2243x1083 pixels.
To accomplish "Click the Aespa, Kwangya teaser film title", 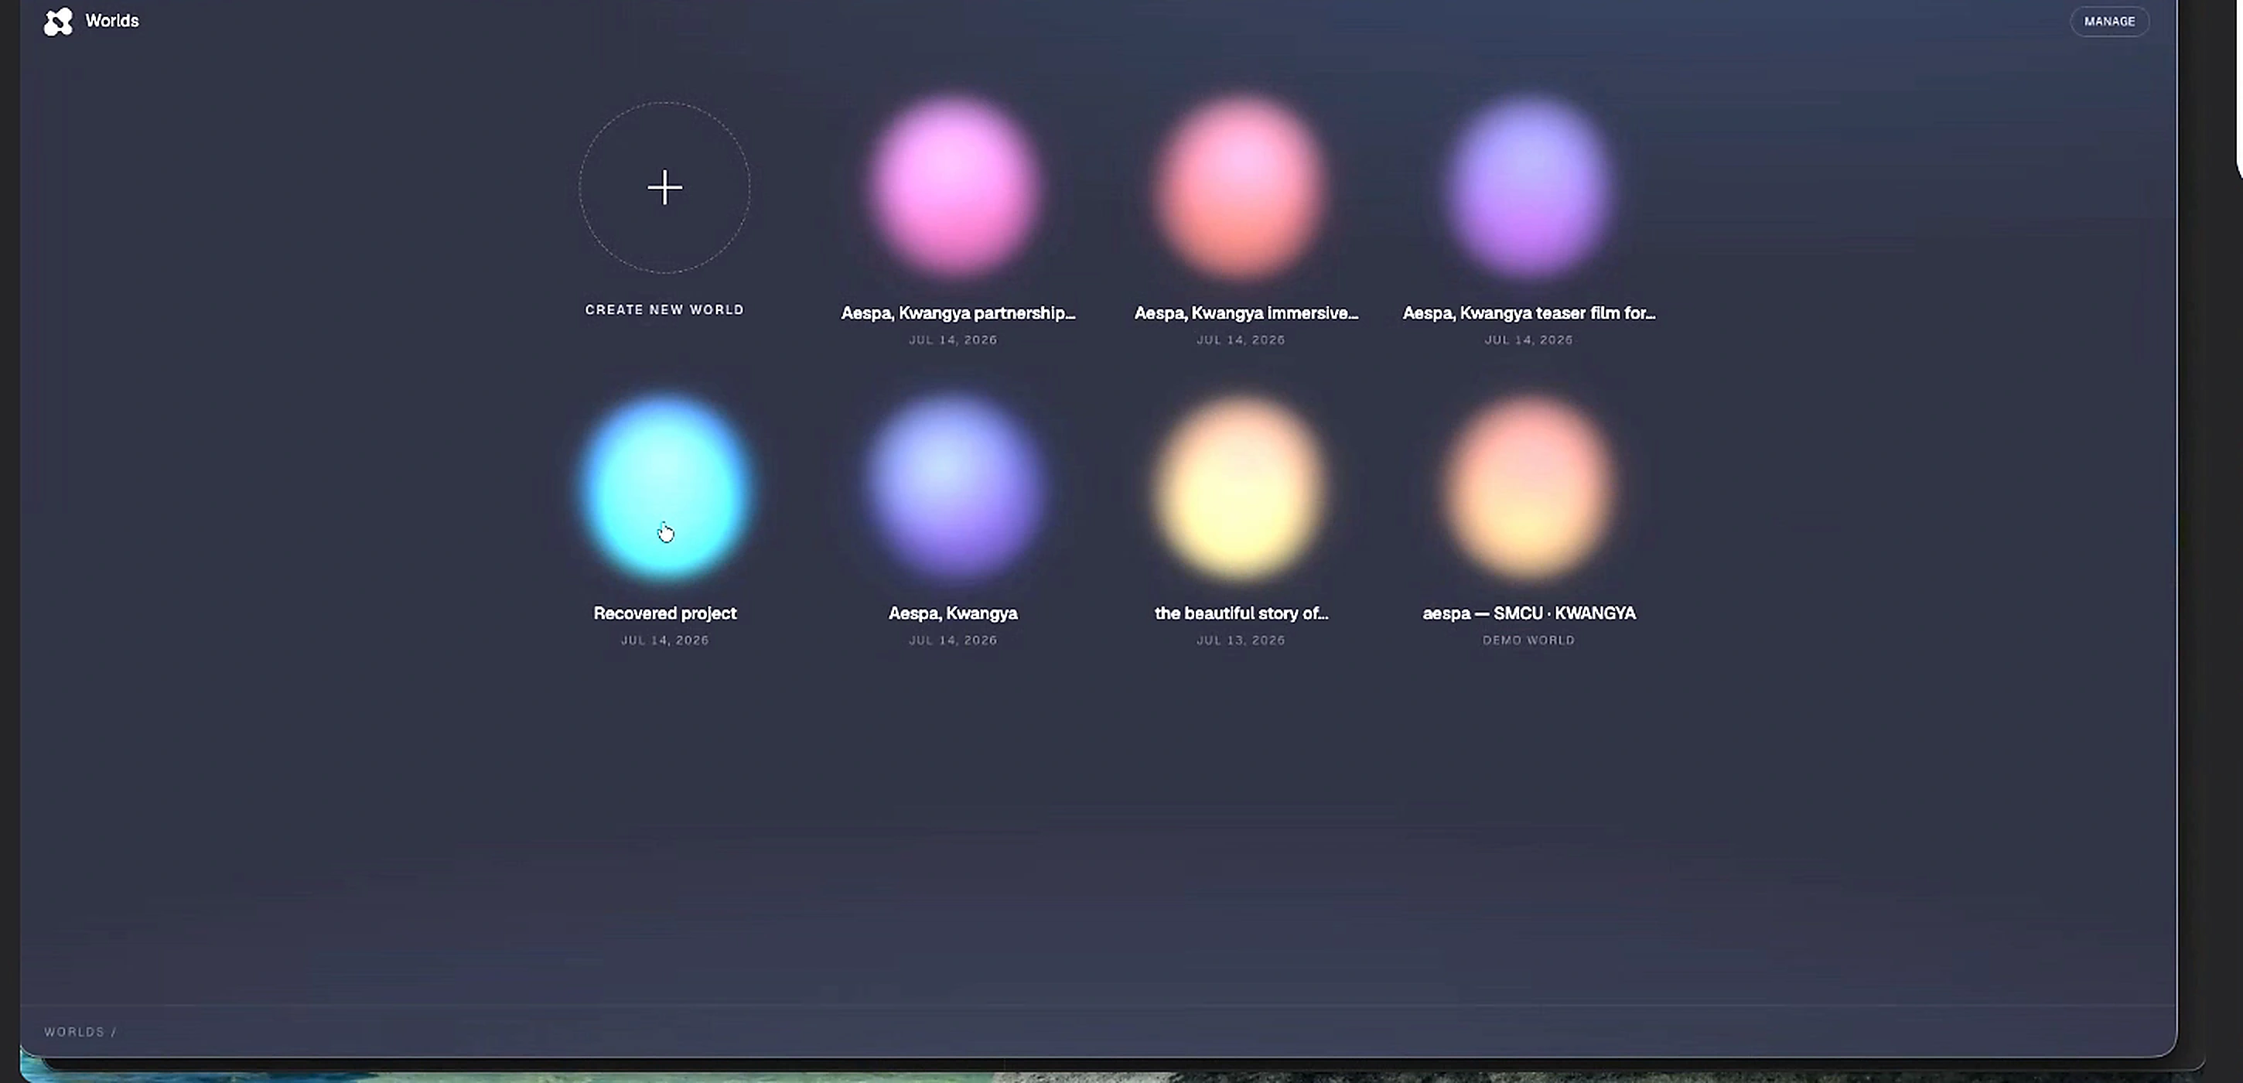I will (x=1529, y=313).
